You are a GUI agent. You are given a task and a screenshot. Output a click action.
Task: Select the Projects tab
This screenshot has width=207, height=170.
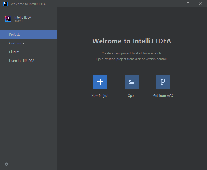[x=28, y=34]
